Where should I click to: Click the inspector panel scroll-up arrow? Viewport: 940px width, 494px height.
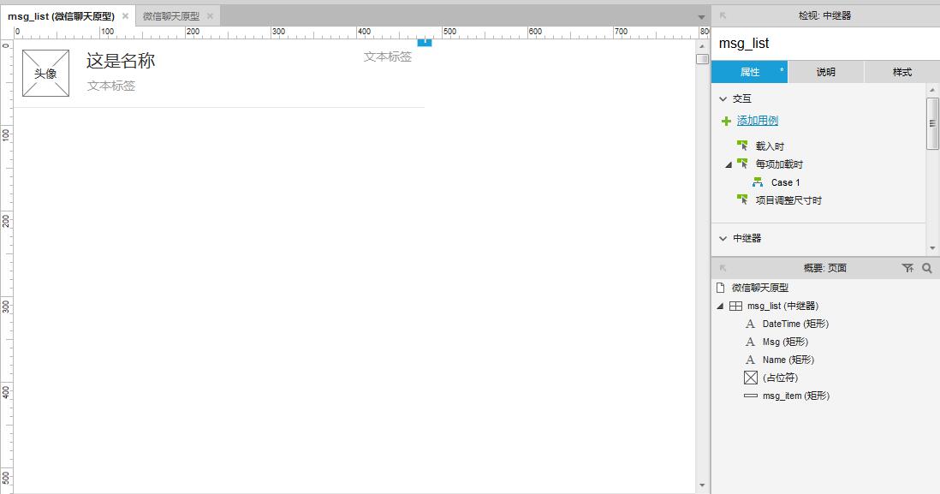click(932, 90)
